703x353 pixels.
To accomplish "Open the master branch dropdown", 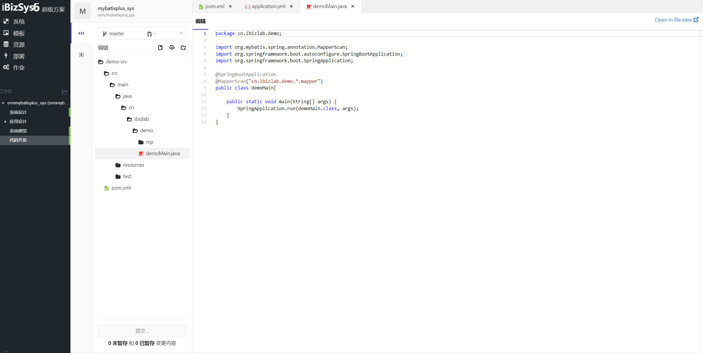I will click(x=142, y=34).
